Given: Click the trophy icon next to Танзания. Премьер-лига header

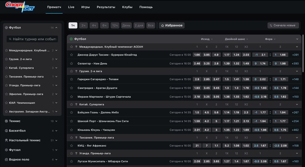Looking at the screenshot, I should click(x=76, y=138).
